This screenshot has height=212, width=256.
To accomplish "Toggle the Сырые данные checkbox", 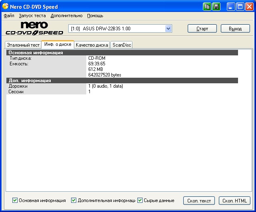I will click(140, 200).
